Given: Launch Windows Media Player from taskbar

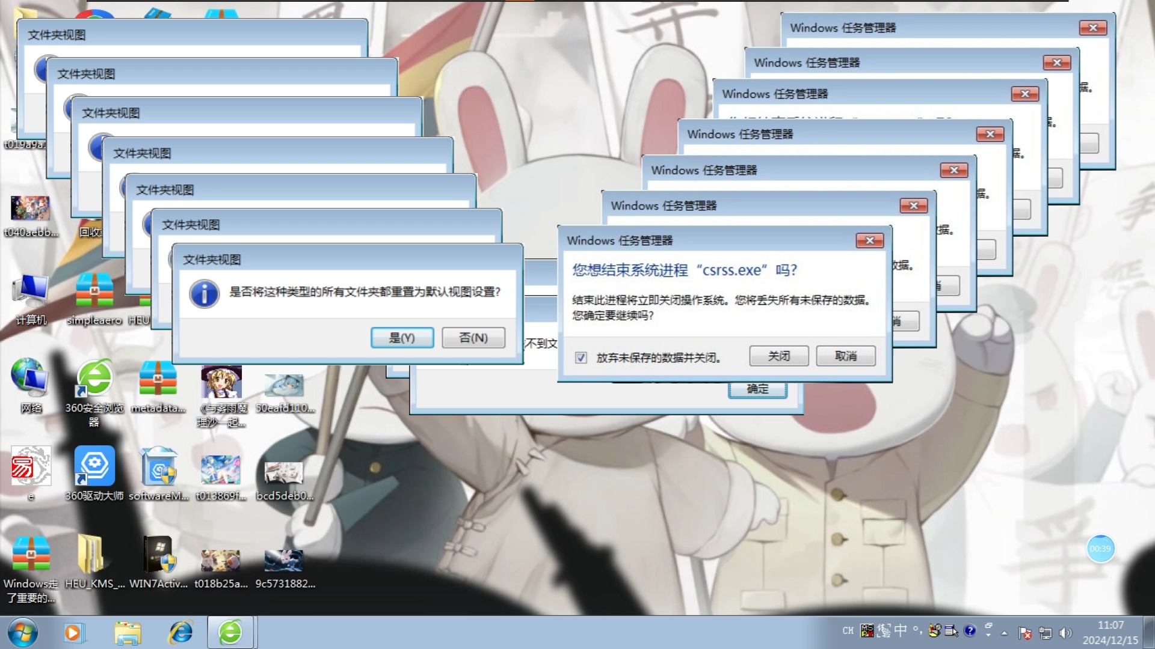Looking at the screenshot, I should [x=73, y=633].
